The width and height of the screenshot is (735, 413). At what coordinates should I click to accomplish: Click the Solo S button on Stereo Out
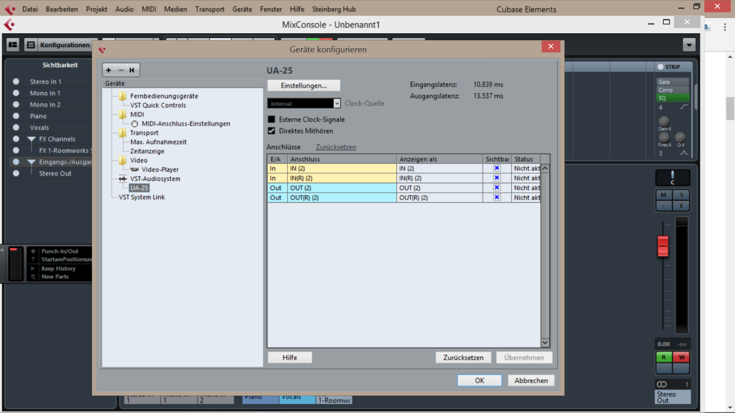(681, 195)
